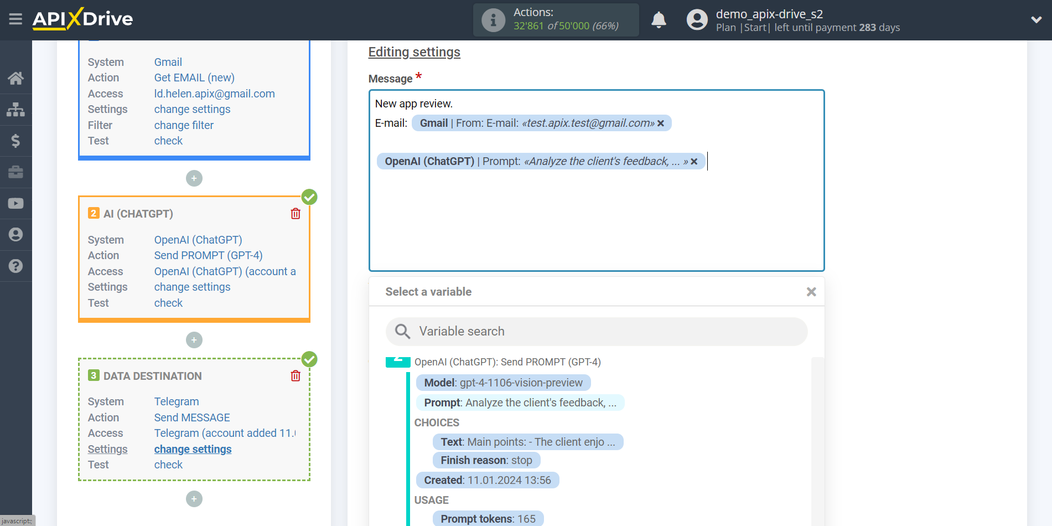The height and width of the screenshot is (526, 1052).
Task: Open help question sidebar icon
Action: pyautogui.click(x=15, y=266)
